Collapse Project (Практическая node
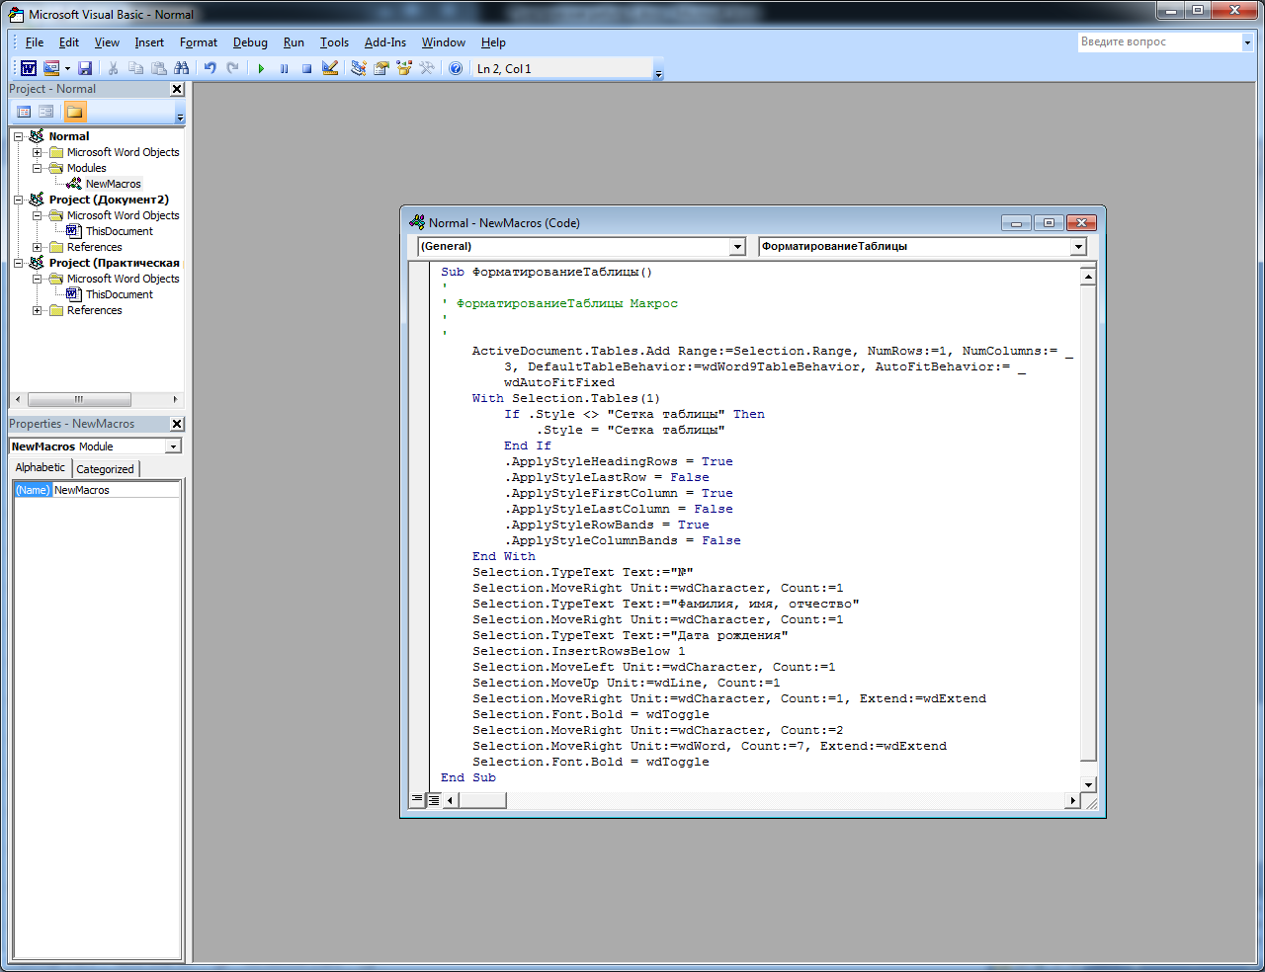 click(19, 263)
